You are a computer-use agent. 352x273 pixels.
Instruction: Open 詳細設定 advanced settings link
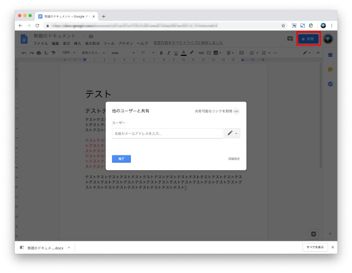pyautogui.click(x=234, y=159)
